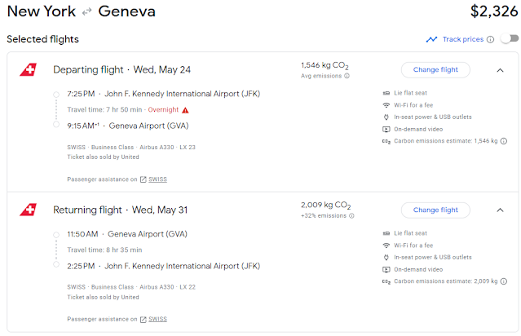The height and width of the screenshot is (336, 521).
Task: Click the Returning flight Wed, May 31 header
Action: 120,210
